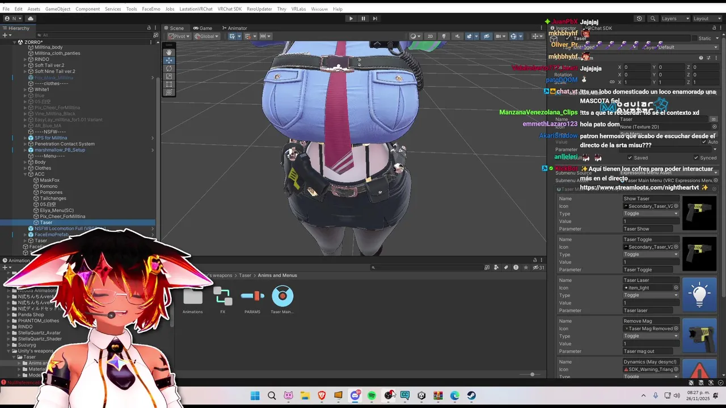Click the Step frame button
Screen dimensions: 726x408
point(375,19)
